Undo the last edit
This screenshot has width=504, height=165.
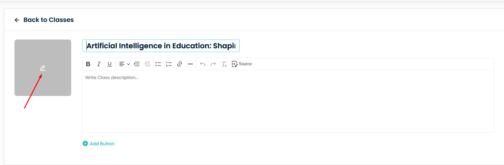tap(203, 64)
